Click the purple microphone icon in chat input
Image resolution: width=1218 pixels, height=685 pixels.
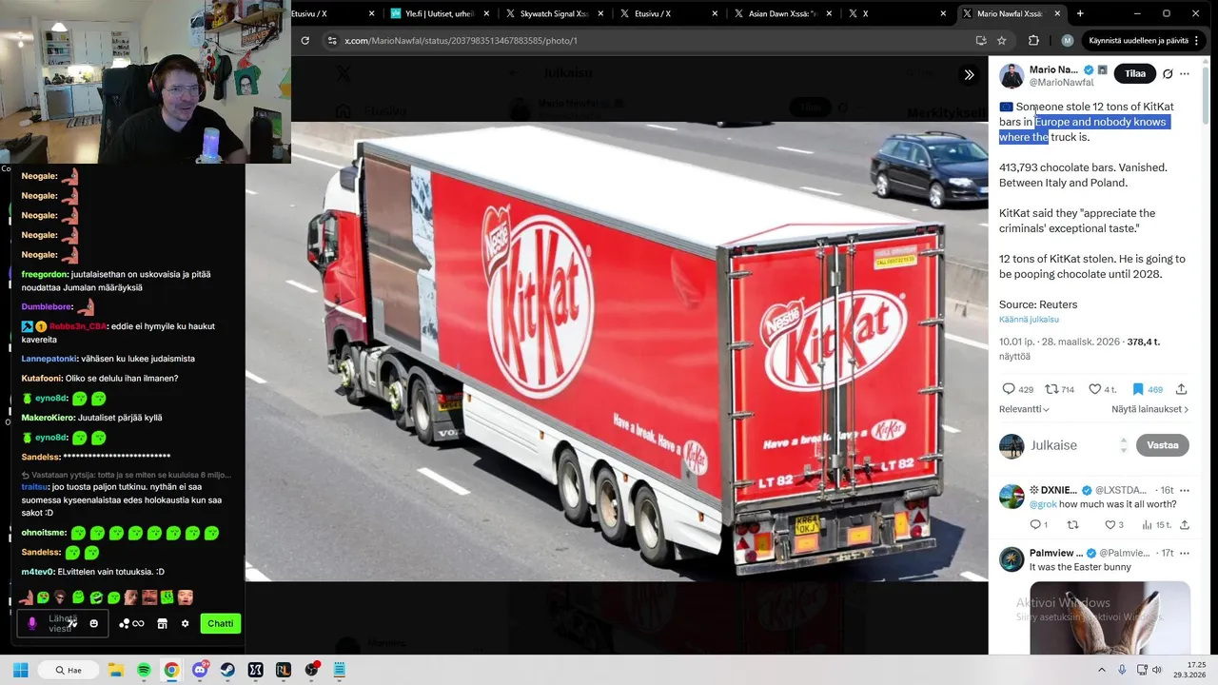[x=31, y=623]
